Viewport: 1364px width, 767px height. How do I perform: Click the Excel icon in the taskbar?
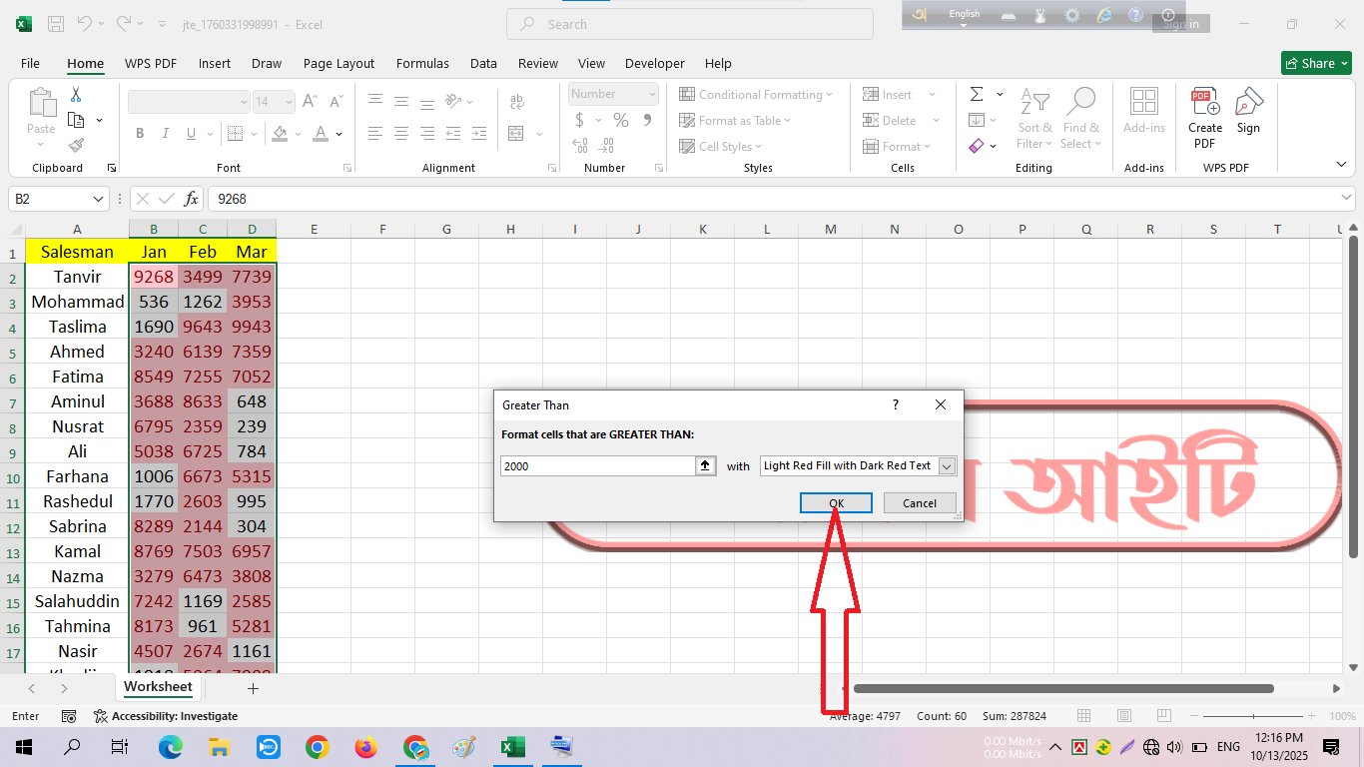(512, 747)
